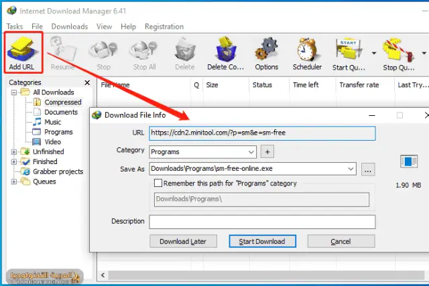The height and width of the screenshot is (286, 429).
Task: Close the Categories panel
Action: point(87,82)
